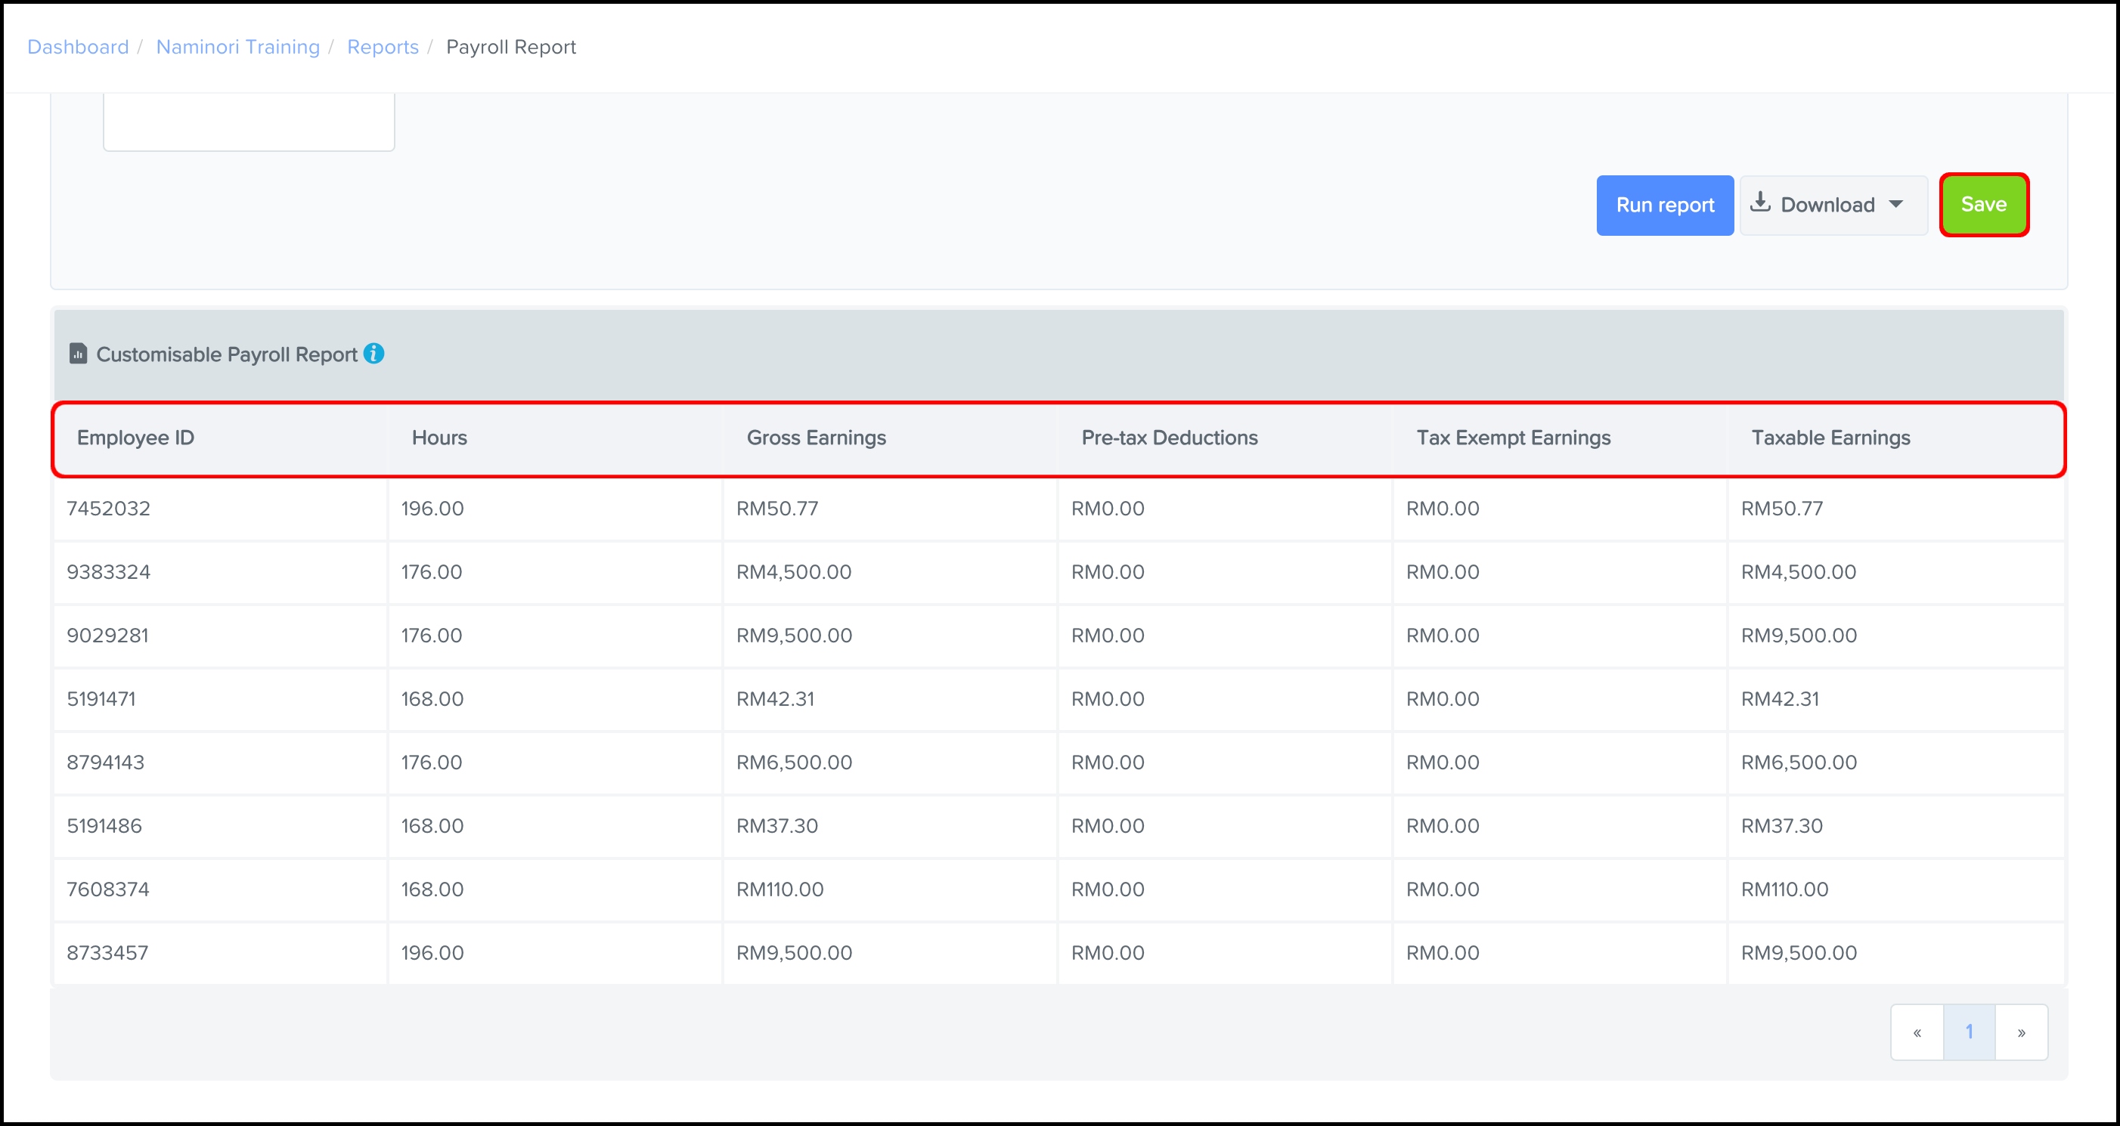Image resolution: width=2120 pixels, height=1126 pixels.
Task: Click the Gross Earnings column header
Action: coord(816,438)
